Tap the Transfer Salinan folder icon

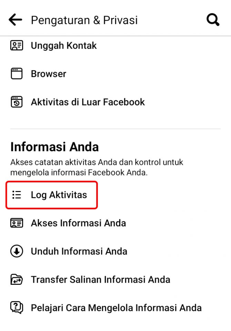pyautogui.click(x=17, y=280)
